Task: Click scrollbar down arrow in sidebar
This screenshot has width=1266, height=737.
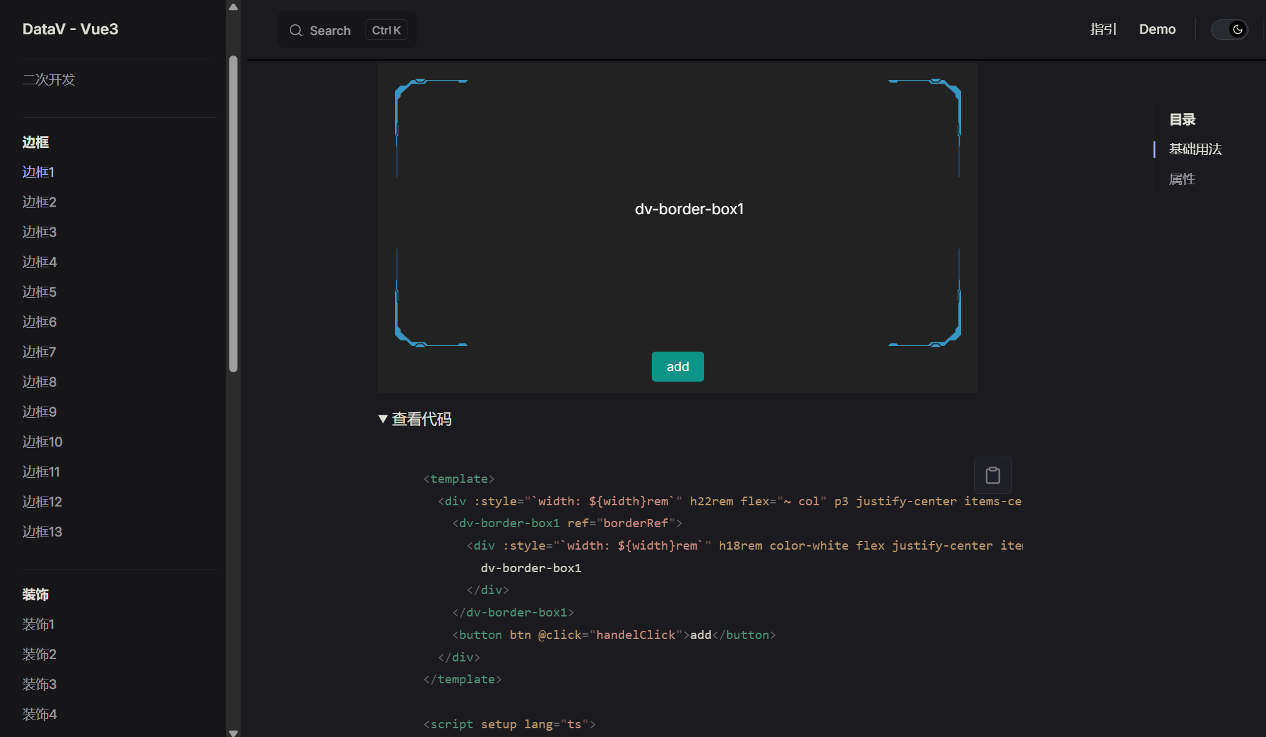Action: point(233,732)
